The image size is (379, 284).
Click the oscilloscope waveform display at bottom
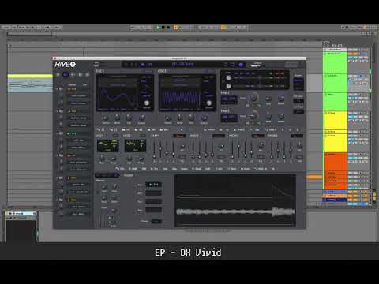tap(235, 200)
